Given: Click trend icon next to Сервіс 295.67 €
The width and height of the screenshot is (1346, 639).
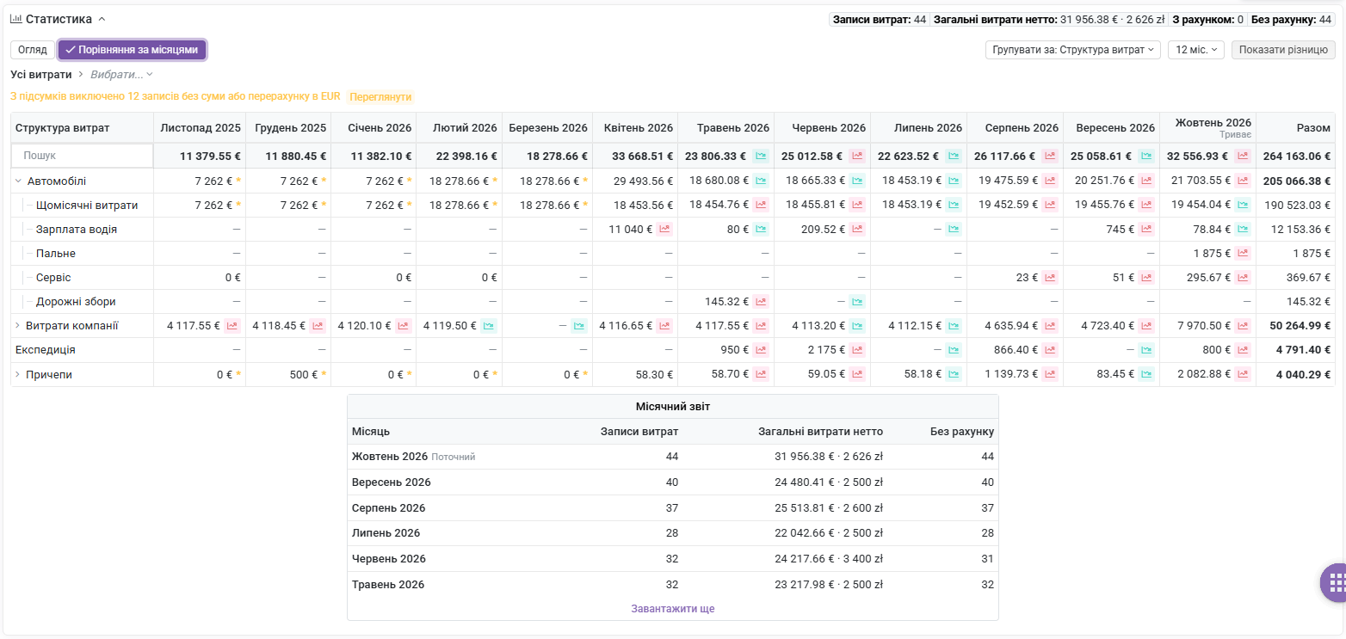Looking at the screenshot, I should pyautogui.click(x=1243, y=277).
